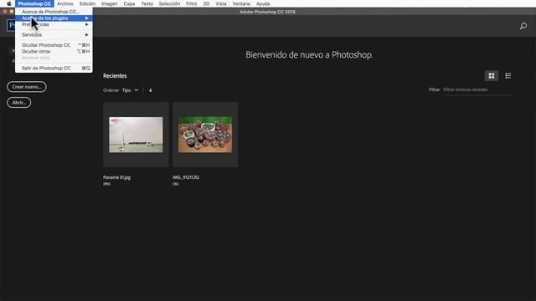The width and height of the screenshot is (536, 301).
Task: Open the Selección menu
Action: [169, 3]
